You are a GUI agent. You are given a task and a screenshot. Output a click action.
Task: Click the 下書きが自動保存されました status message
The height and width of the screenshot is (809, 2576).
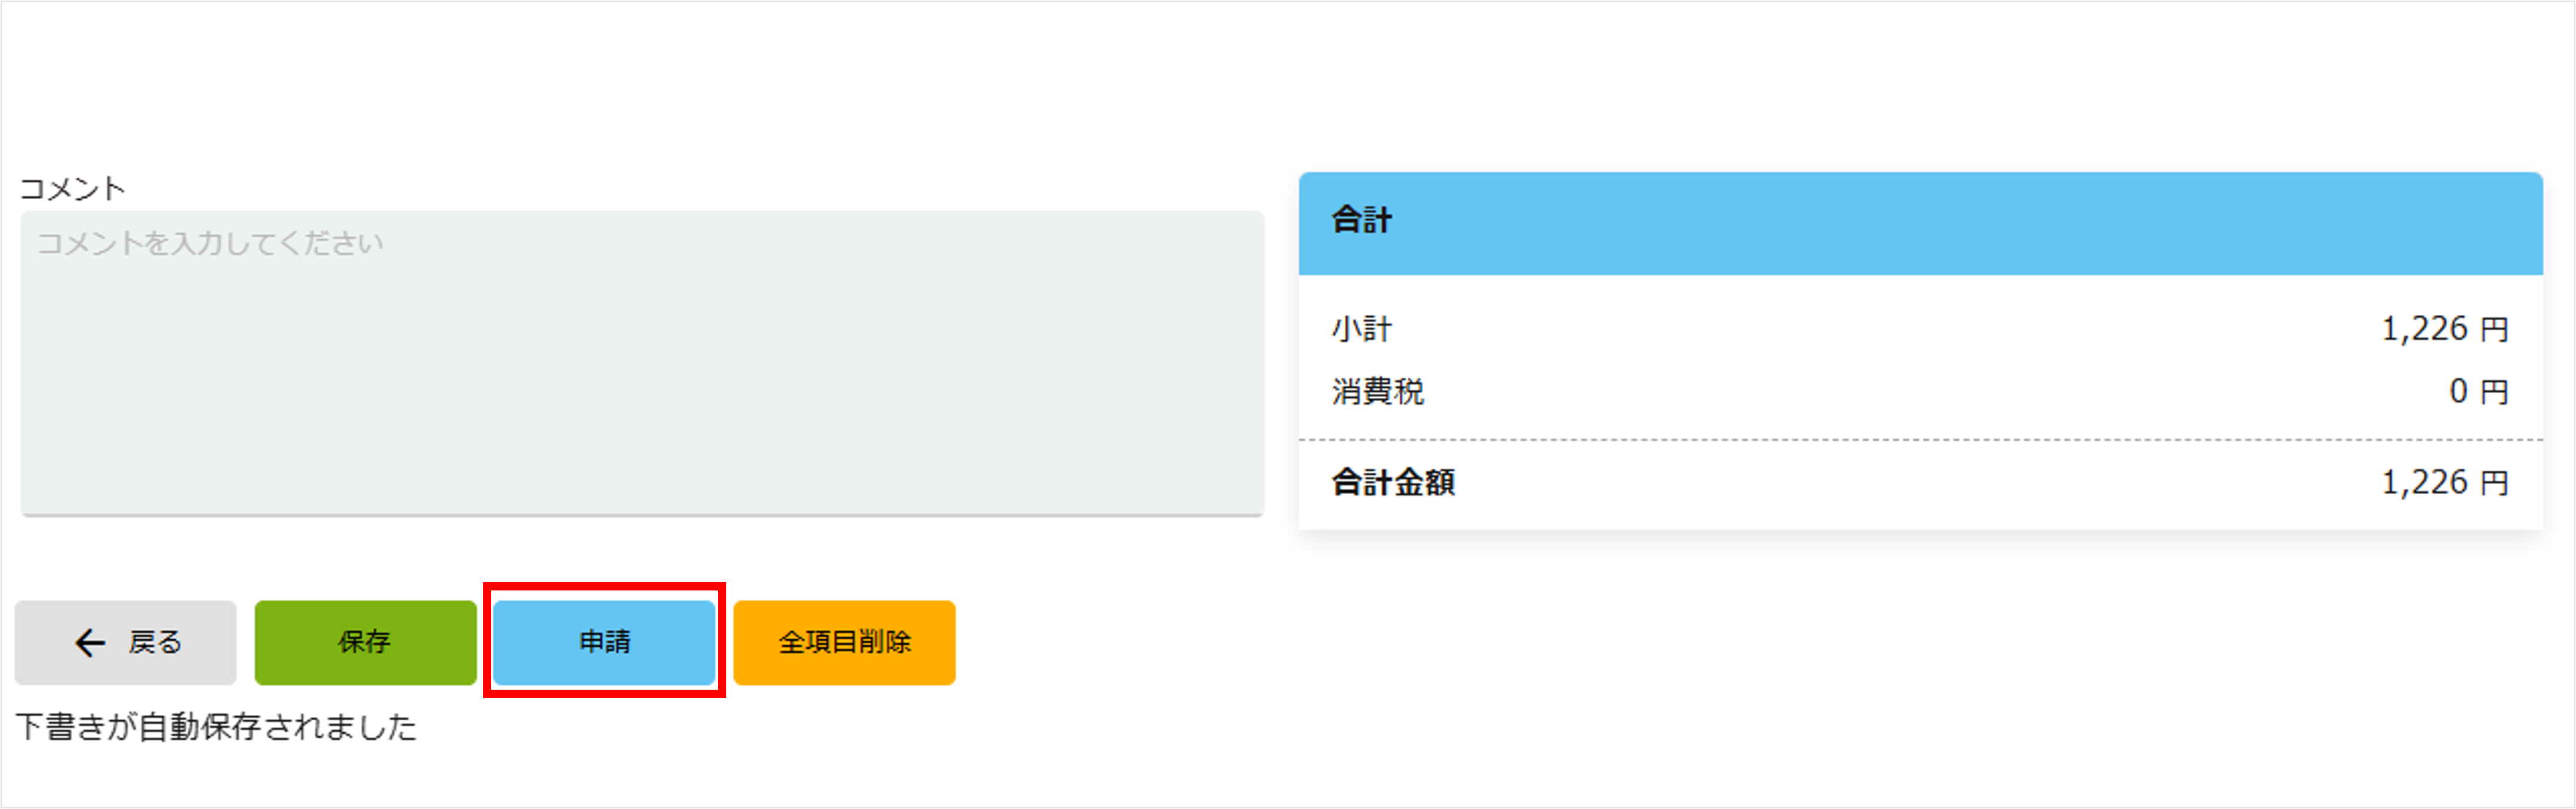tap(216, 727)
